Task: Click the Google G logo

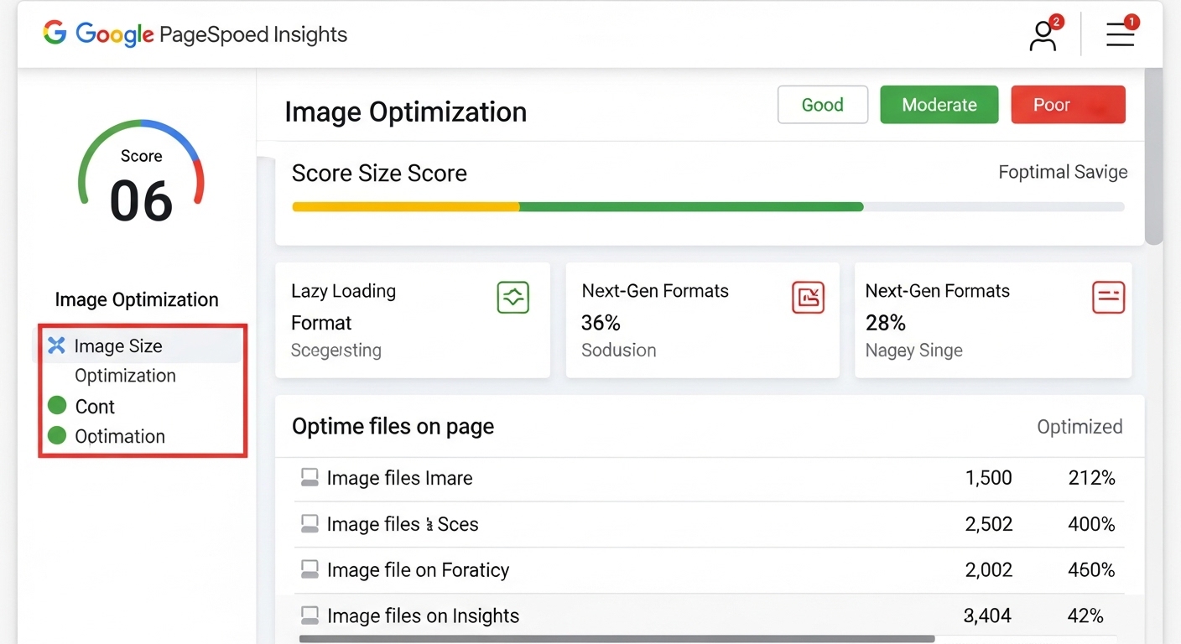Action: (55, 34)
